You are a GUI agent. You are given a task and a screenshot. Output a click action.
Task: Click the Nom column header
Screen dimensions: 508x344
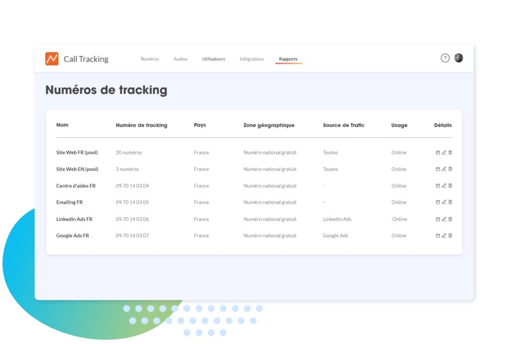[62, 125]
